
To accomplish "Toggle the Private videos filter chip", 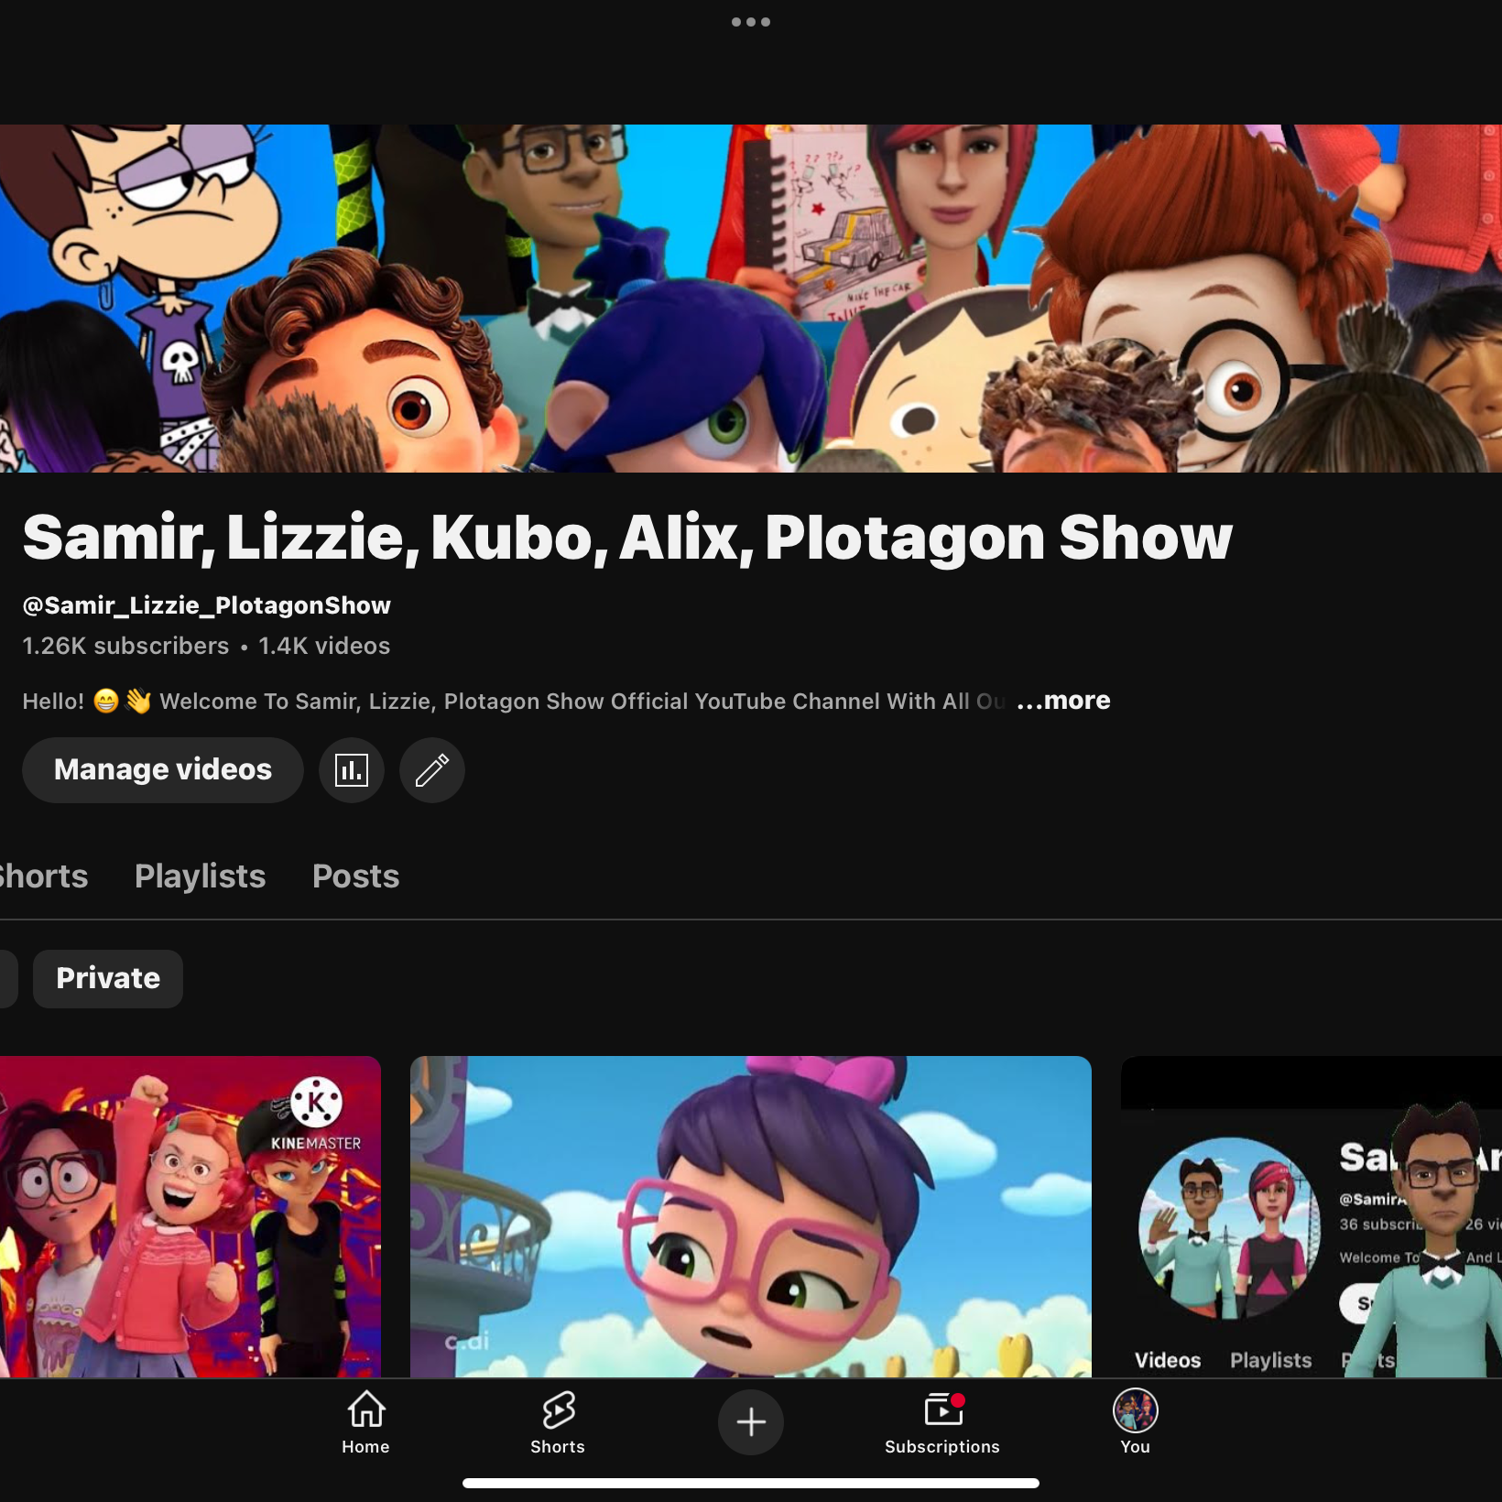I will tap(107, 978).
